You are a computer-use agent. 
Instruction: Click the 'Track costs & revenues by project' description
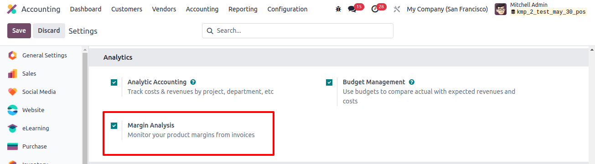[x=201, y=92]
